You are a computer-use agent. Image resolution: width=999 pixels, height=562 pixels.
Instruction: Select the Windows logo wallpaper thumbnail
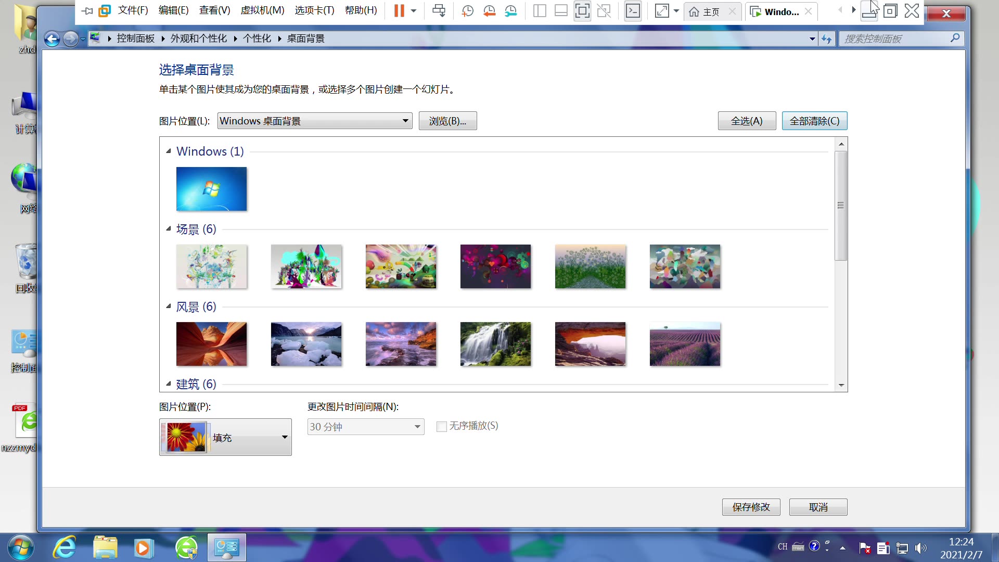211,189
